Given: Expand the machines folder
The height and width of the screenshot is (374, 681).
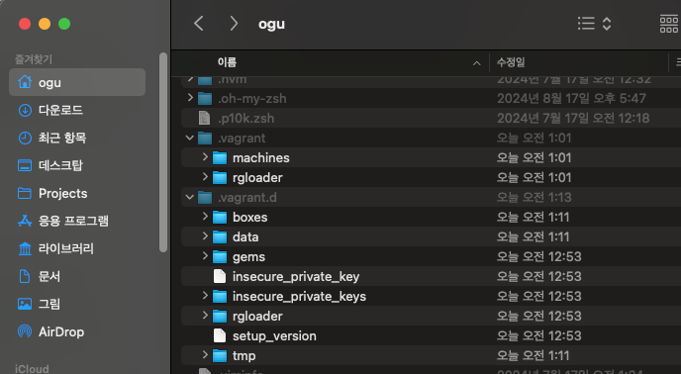Looking at the screenshot, I should 205,157.
